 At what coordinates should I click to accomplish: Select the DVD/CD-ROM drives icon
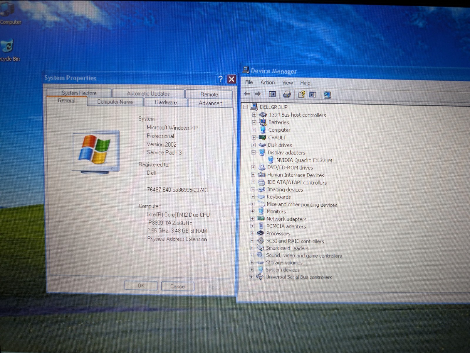point(261,167)
